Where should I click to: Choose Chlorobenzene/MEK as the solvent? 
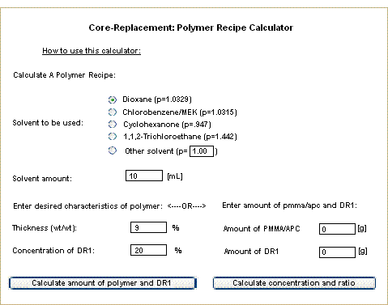tap(113, 112)
